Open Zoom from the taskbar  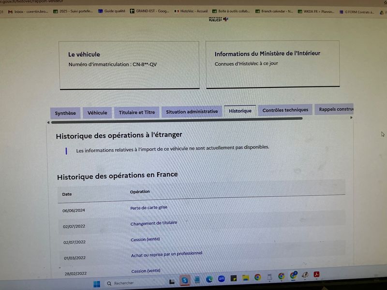coord(222,278)
